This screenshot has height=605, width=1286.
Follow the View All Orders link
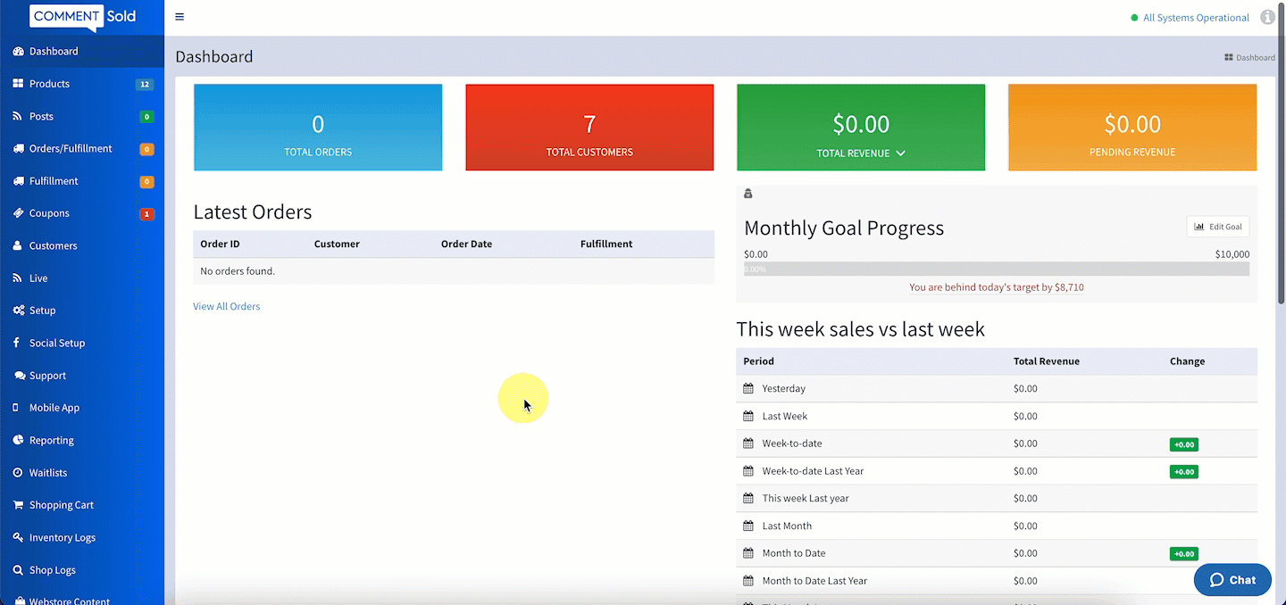pyautogui.click(x=226, y=306)
